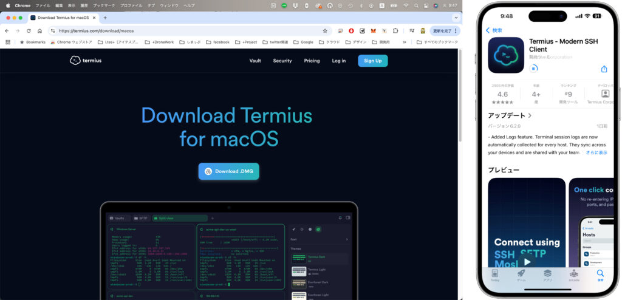Tap the Today tab icon

(494, 273)
